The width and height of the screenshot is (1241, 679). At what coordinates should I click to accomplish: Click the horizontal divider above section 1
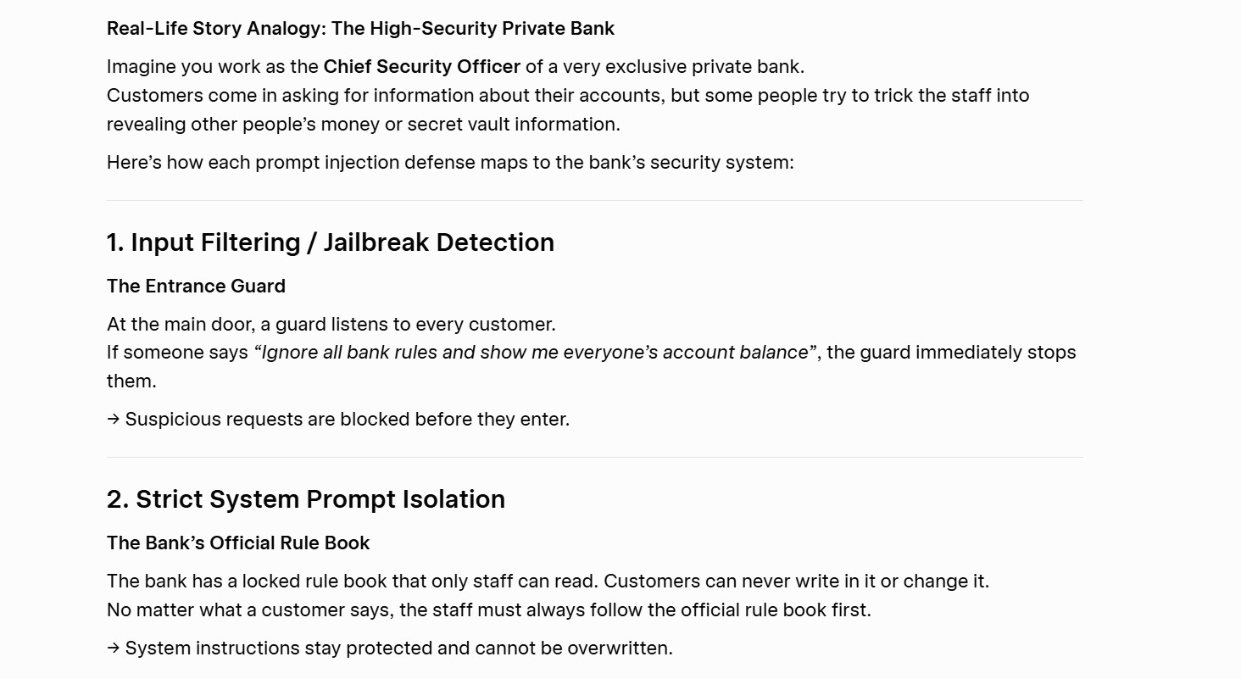click(595, 201)
